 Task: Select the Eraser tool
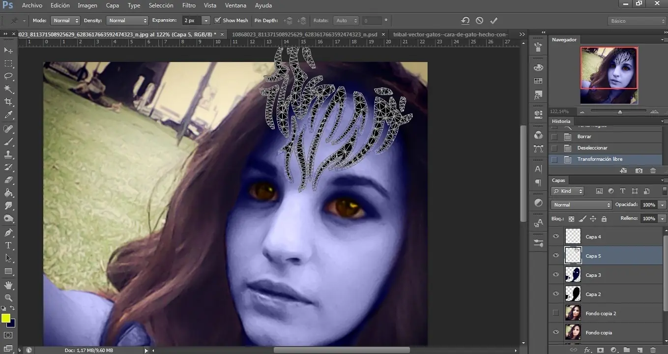coord(8,180)
